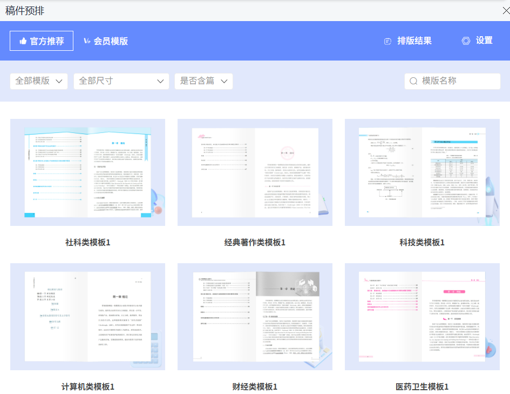Choose the 科技类模板1 template
The height and width of the screenshot is (394, 510).
pyautogui.click(x=422, y=172)
